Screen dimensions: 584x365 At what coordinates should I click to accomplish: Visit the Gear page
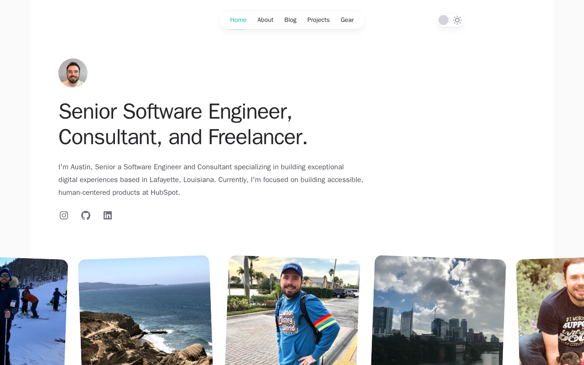(x=347, y=20)
